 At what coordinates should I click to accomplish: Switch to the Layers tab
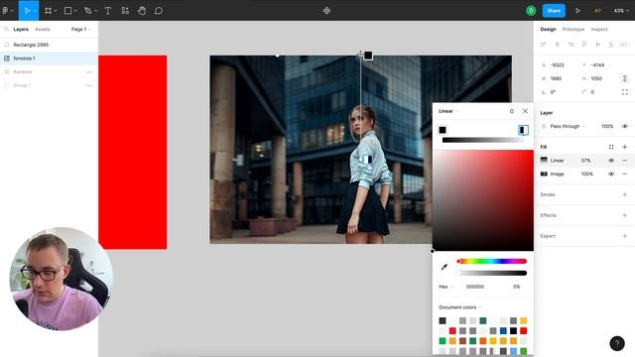click(21, 29)
